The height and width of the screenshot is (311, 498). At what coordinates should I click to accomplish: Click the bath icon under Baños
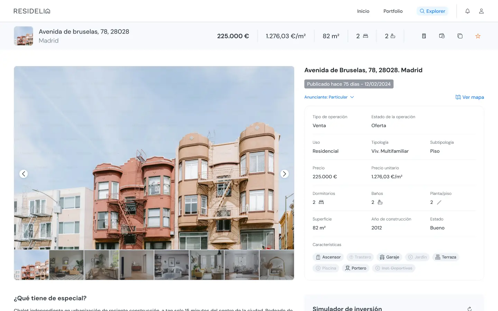(380, 202)
